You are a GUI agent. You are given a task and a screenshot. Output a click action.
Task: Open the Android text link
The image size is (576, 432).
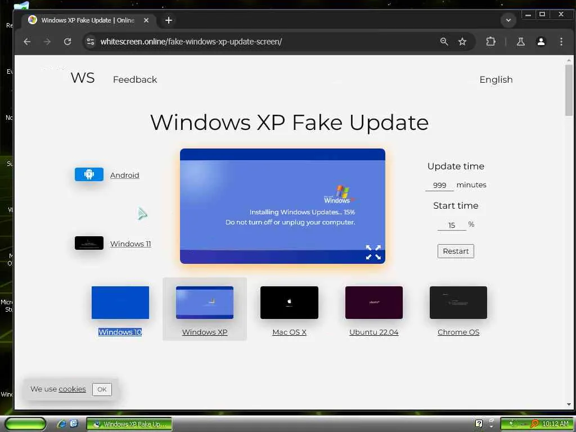pyautogui.click(x=124, y=175)
